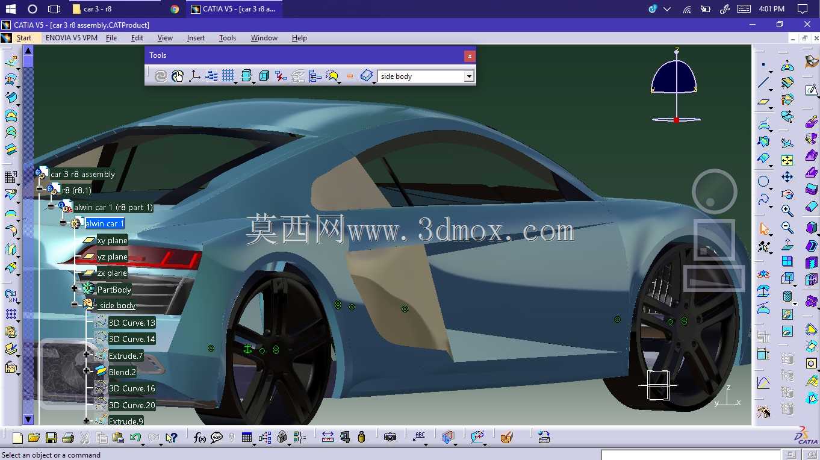Open the Insert menu
This screenshot has width=820, height=460.
tap(196, 38)
